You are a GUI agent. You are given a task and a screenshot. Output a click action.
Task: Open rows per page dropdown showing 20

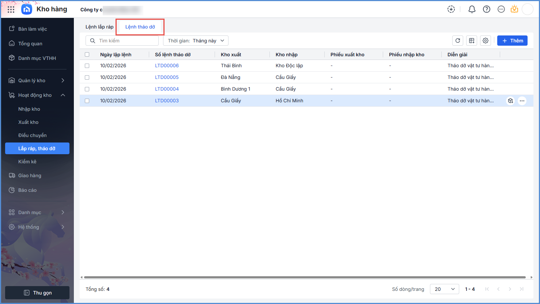[x=444, y=289]
